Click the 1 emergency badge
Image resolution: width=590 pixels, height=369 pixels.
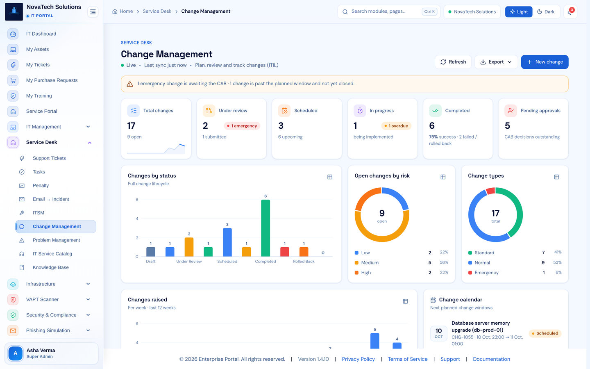tap(242, 126)
